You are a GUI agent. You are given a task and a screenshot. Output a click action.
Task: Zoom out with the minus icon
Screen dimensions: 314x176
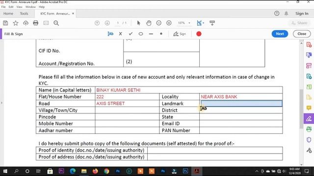(x=159, y=23)
